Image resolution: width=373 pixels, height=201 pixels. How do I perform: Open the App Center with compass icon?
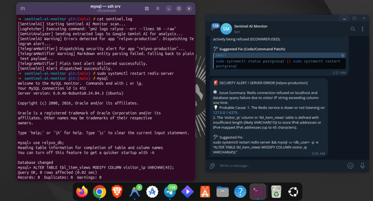coord(152,191)
